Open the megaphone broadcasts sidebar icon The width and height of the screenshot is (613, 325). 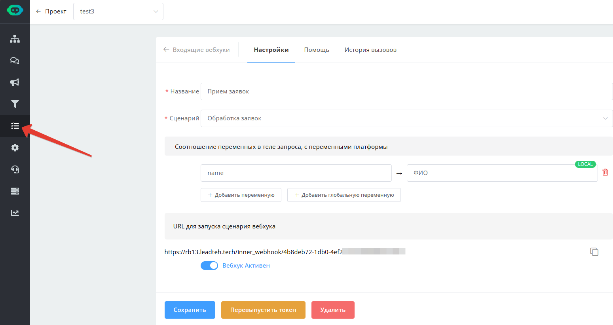[15, 82]
